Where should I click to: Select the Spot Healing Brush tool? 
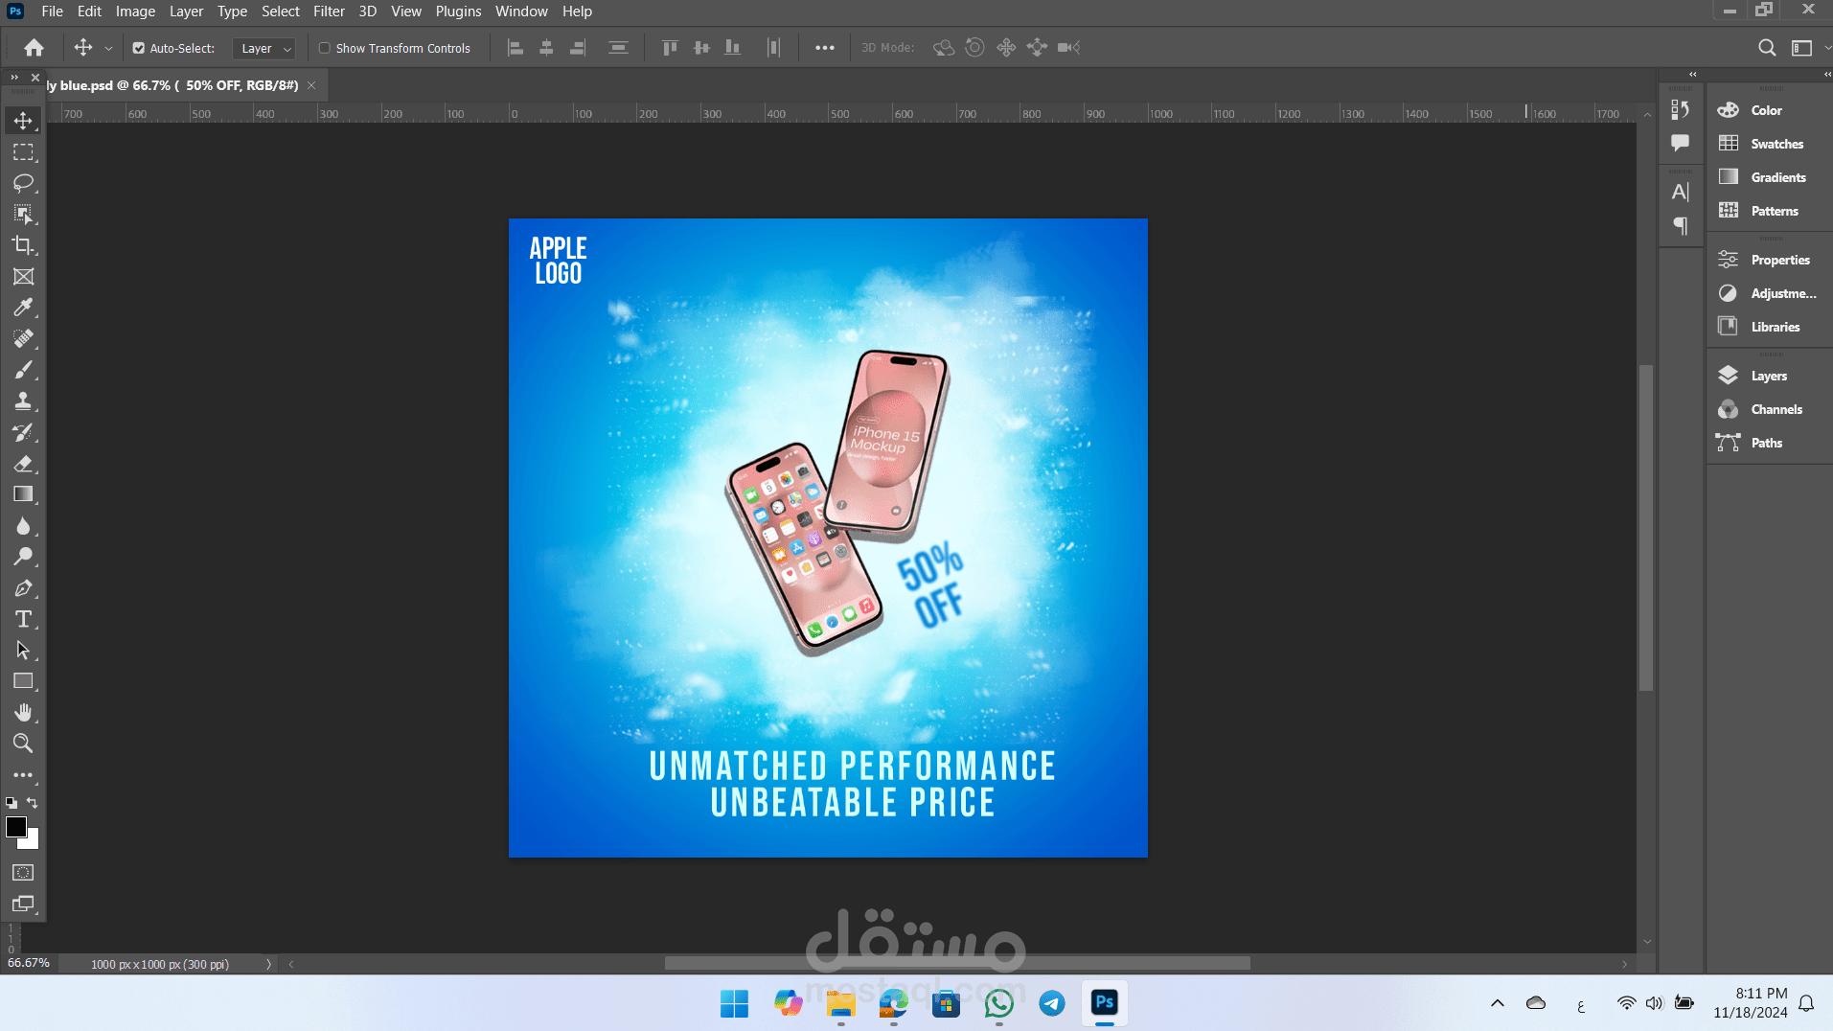23,339
